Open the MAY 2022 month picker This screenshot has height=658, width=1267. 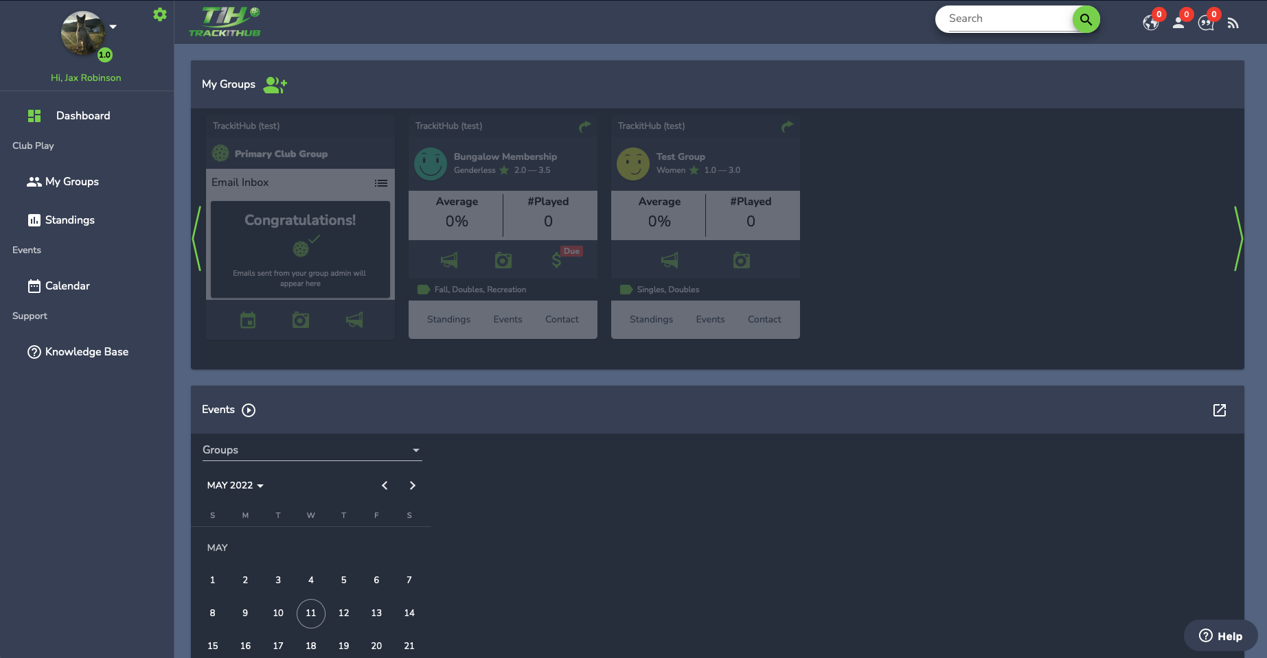coord(235,485)
